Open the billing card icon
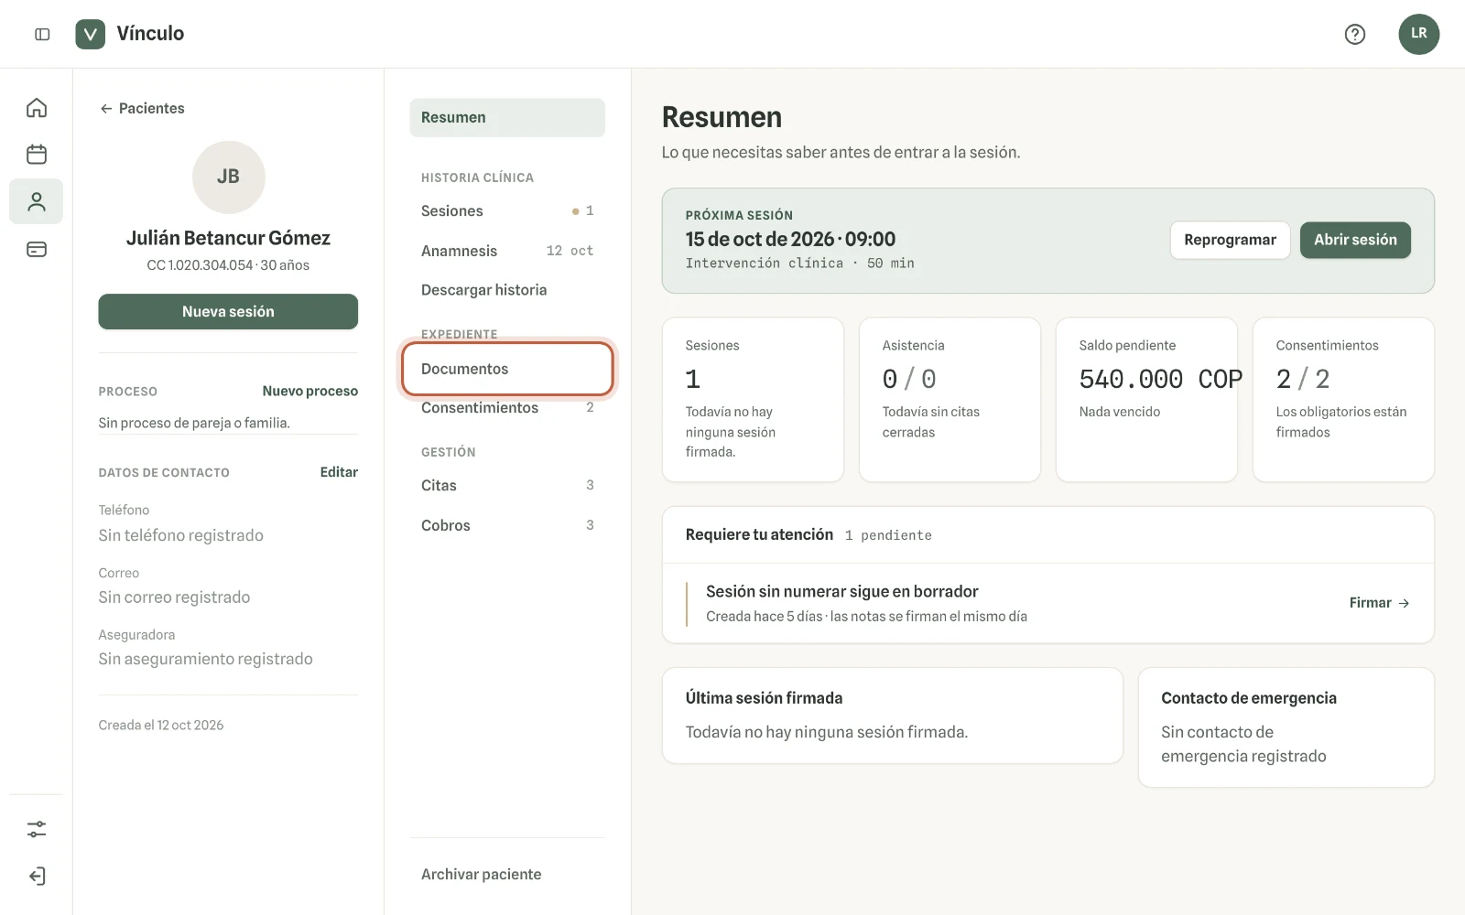 pos(37,249)
